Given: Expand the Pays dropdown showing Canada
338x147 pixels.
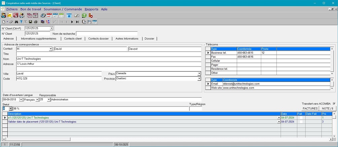Looking at the screenshot, I should point(199,73).
